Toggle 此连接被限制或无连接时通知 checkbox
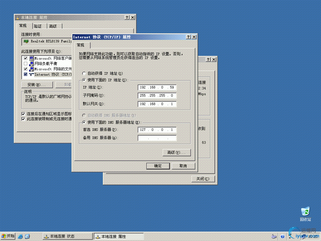Viewport: 321px width, 241px height. pyautogui.click(x=23, y=119)
